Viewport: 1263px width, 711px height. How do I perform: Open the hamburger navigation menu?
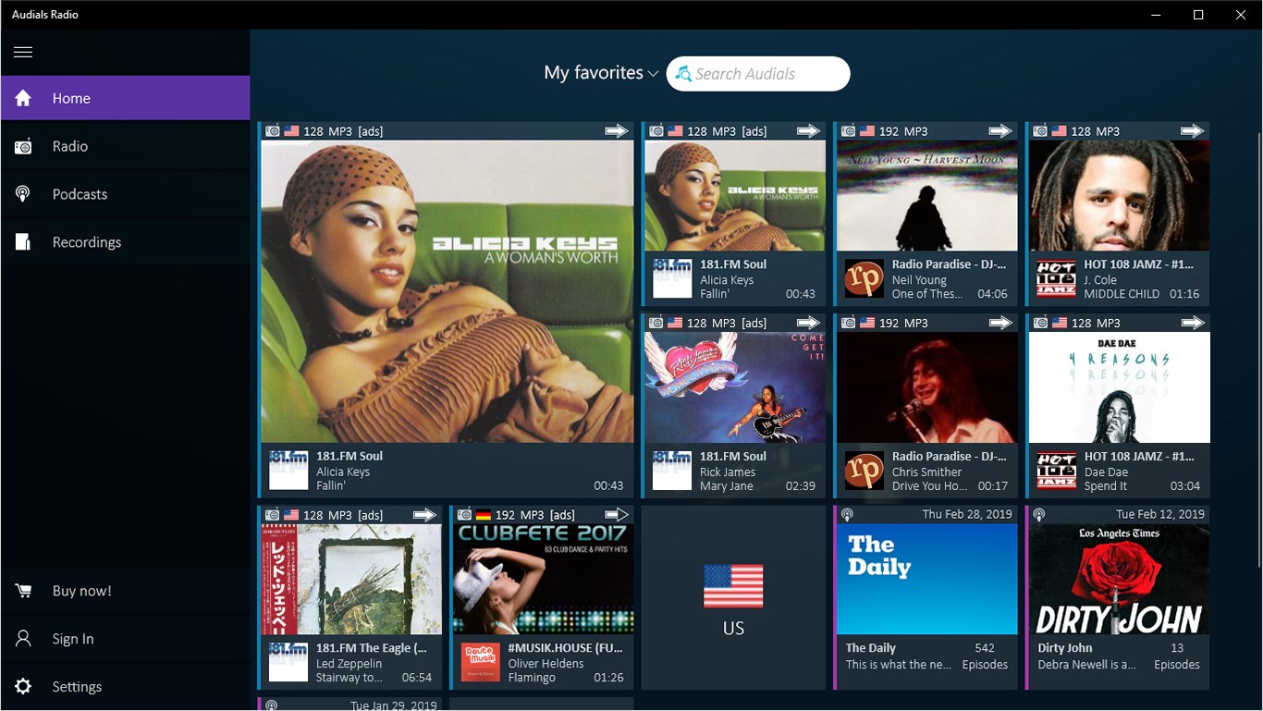[23, 52]
